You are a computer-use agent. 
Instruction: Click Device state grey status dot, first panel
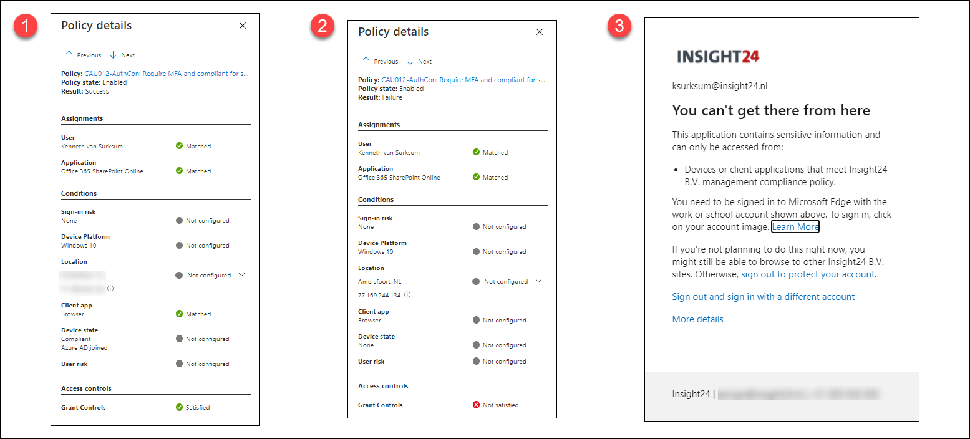(179, 339)
